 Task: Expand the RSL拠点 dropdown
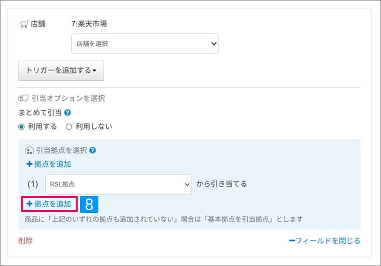coord(119,184)
